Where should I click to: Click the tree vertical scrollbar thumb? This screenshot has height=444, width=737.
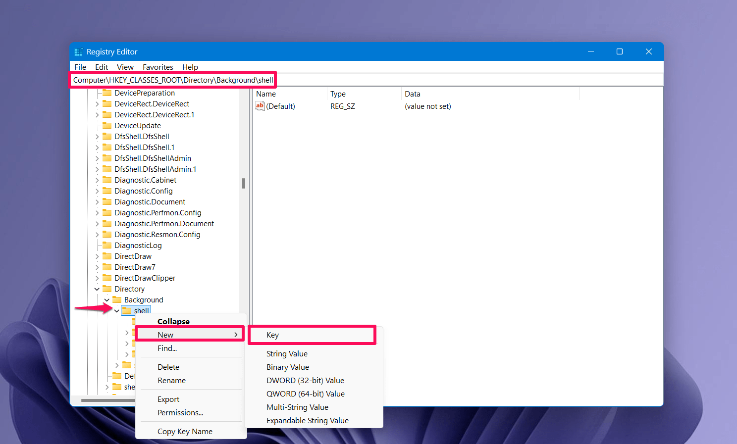coord(244,183)
